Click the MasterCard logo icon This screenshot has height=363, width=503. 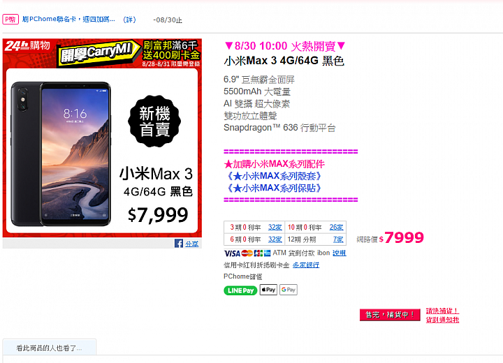click(x=247, y=253)
